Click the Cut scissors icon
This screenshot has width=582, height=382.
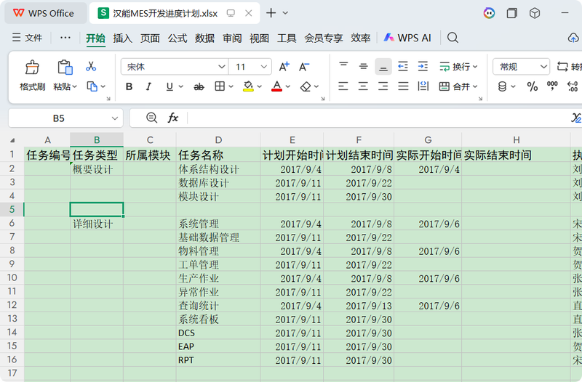[91, 66]
